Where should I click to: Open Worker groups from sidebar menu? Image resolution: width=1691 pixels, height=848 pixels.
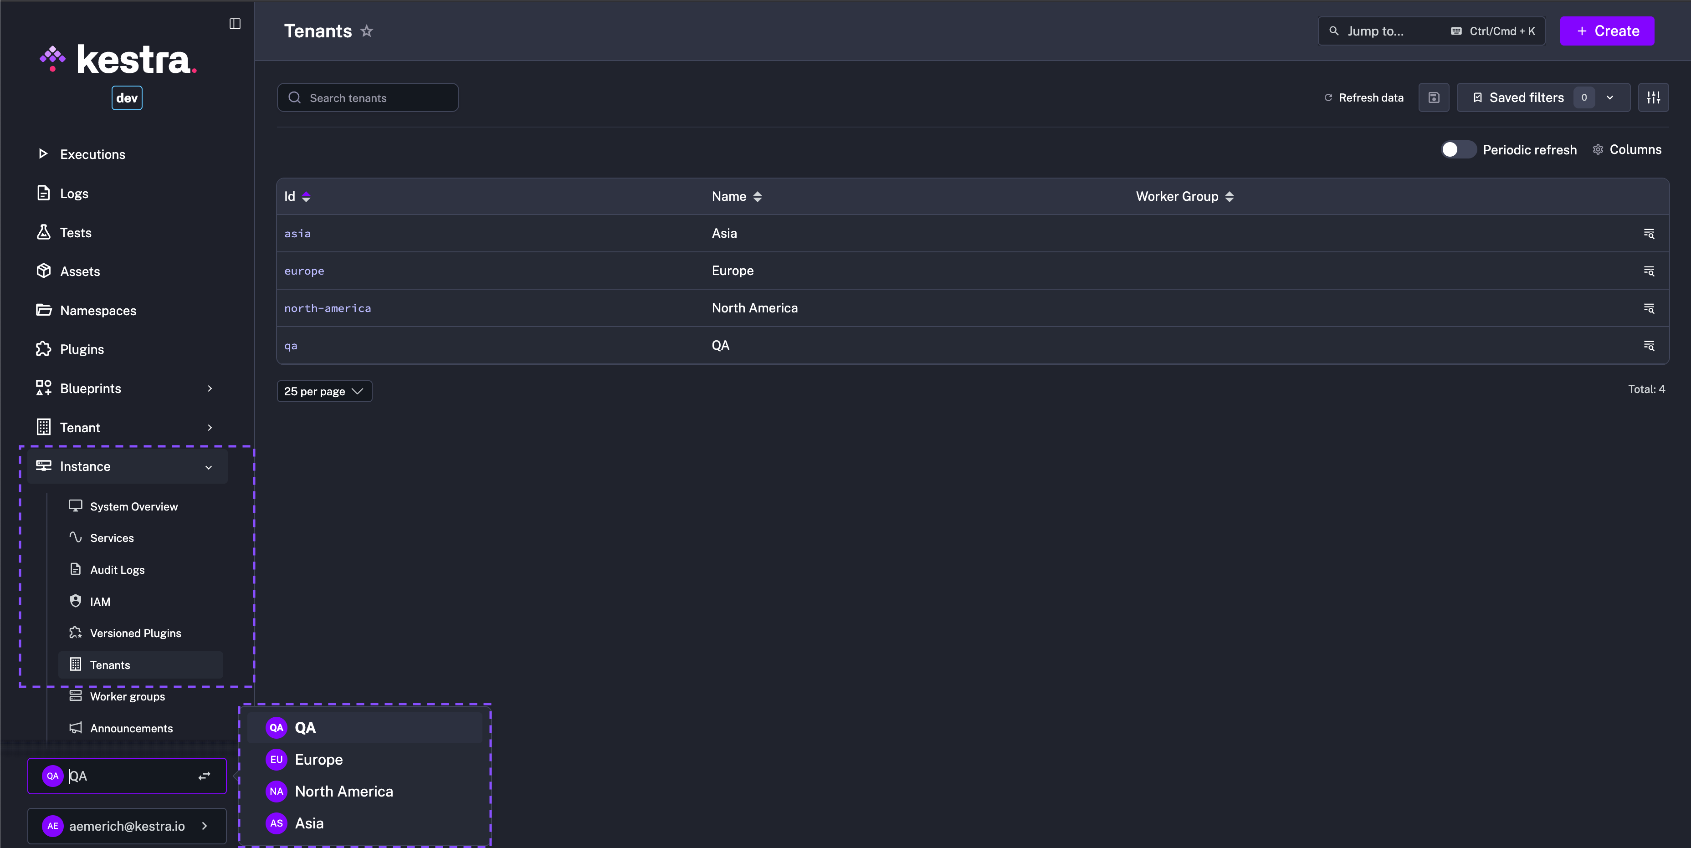(128, 696)
